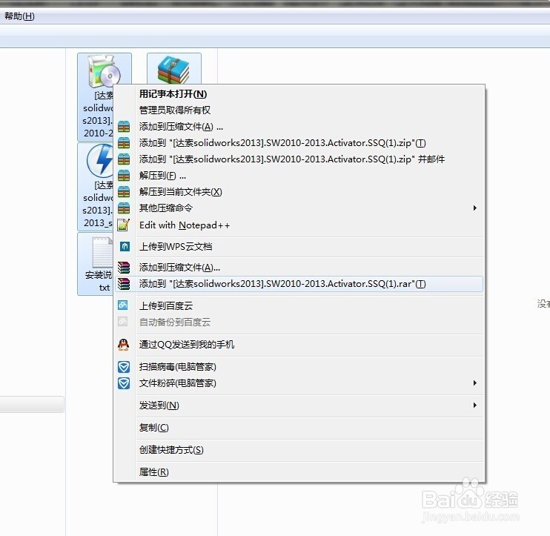Expand 发送到(N) submenu arrow
Viewport: 550px width, 536px height.
point(474,406)
